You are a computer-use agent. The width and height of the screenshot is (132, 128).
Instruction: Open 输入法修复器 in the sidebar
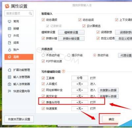coord(19,84)
